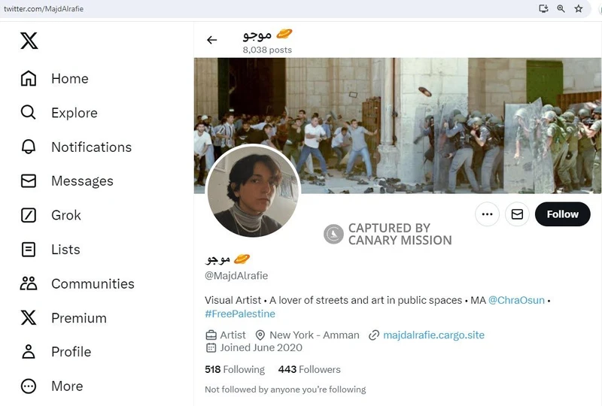Click the 'Artist' profession label
The height and width of the screenshot is (406, 602).
click(233, 335)
